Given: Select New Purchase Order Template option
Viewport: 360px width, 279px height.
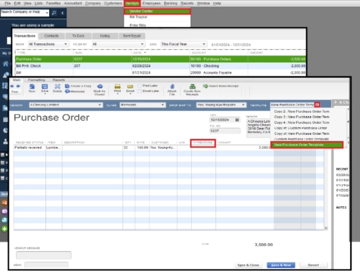Looking at the screenshot, I should click(x=307, y=145).
